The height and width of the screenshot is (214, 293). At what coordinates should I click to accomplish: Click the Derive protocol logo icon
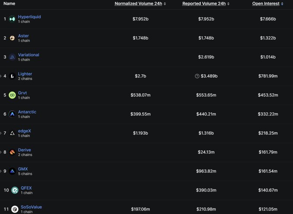(12, 152)
